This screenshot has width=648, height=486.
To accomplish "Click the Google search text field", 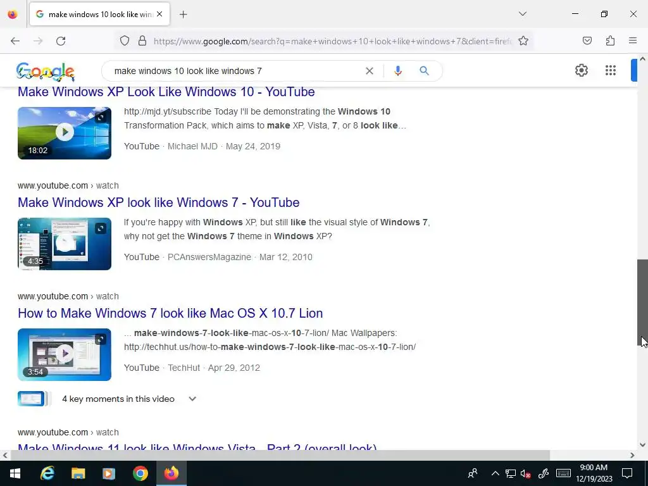I will coord(235,71).
